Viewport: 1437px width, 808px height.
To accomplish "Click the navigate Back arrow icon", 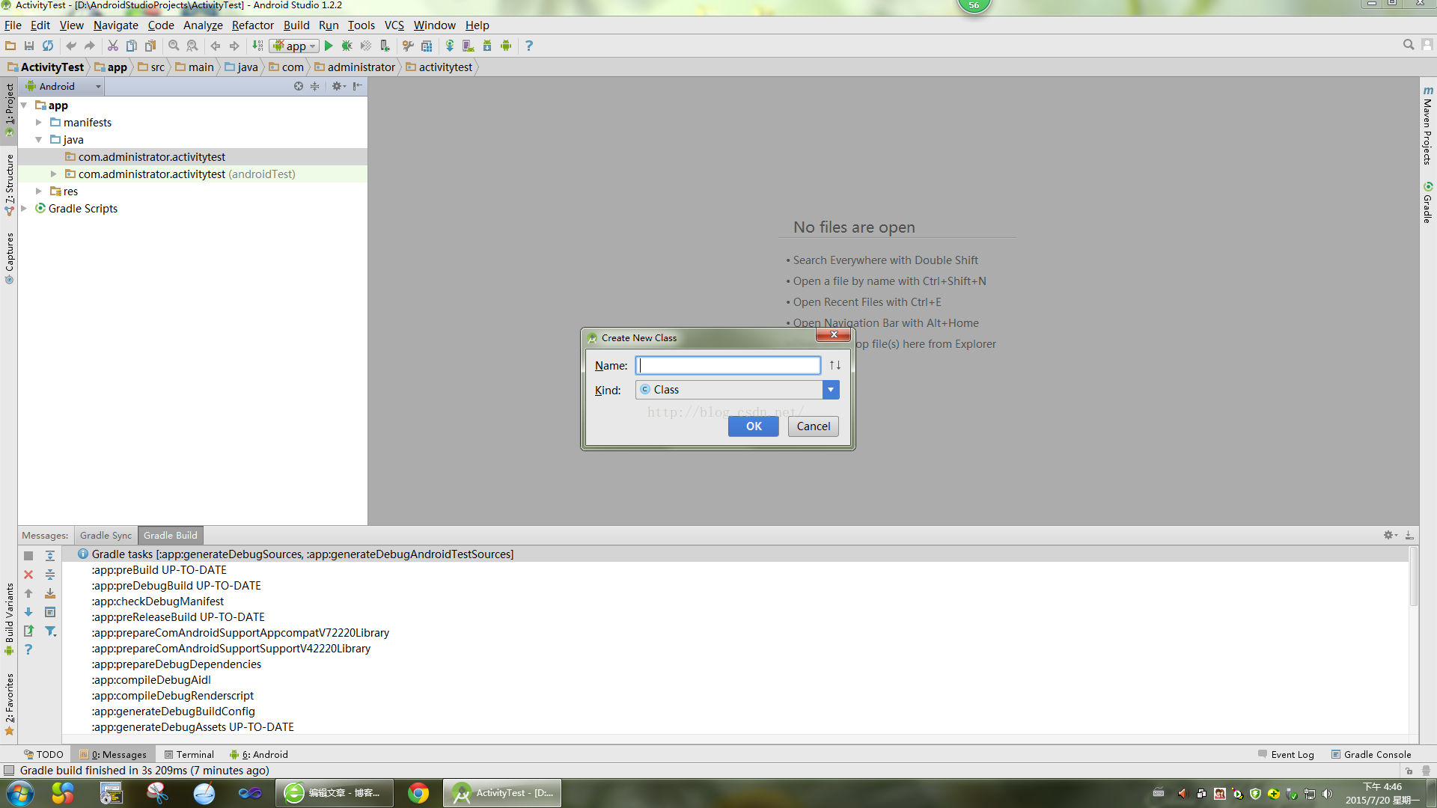I will (216, 46).
